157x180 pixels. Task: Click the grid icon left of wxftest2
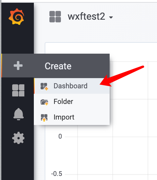(x=55, y=17)
